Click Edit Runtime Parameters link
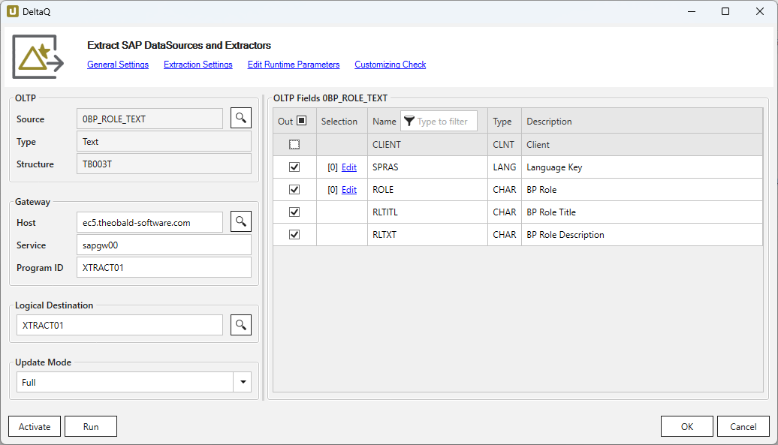This screenshot has height=445, width=778. coord(294,65)
